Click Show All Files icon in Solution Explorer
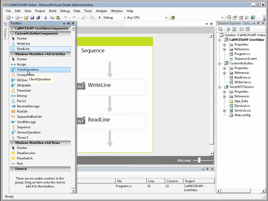Viewport: 268px width, 201px height. tap(228, 29)
